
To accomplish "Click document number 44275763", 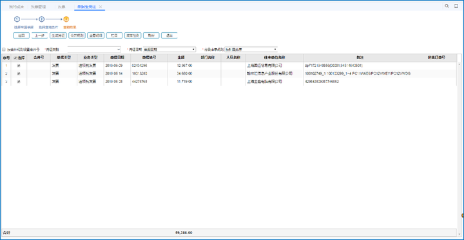I will click(x=140, y=82).
